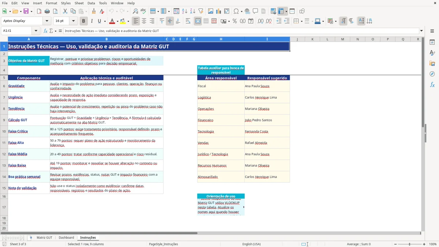
Task: Clear direct formatting
Action: (102, 11)
